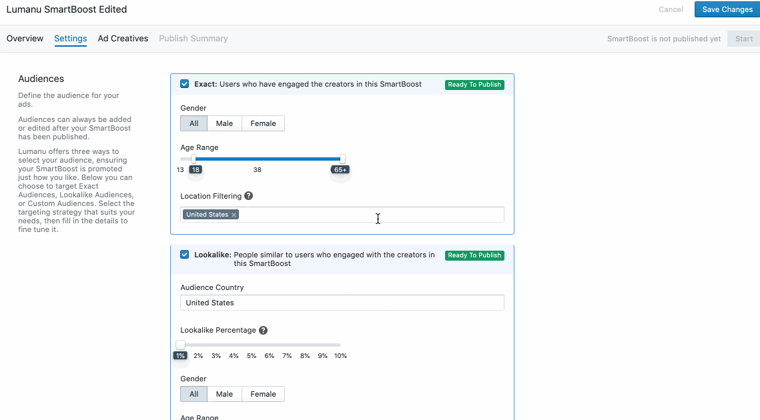
Task: Click the minimum age slider handle at 18
Action: 194,159
